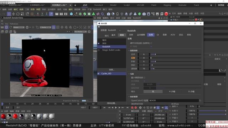Switch to the GI tab
This screenshot has width=228, height=128.
[x=158, y=35]
